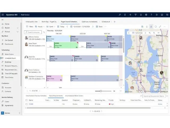The height and width of the screenshot is (128, 170).
Task: Check the box for requirement 01006
Action: pos(26,104)
